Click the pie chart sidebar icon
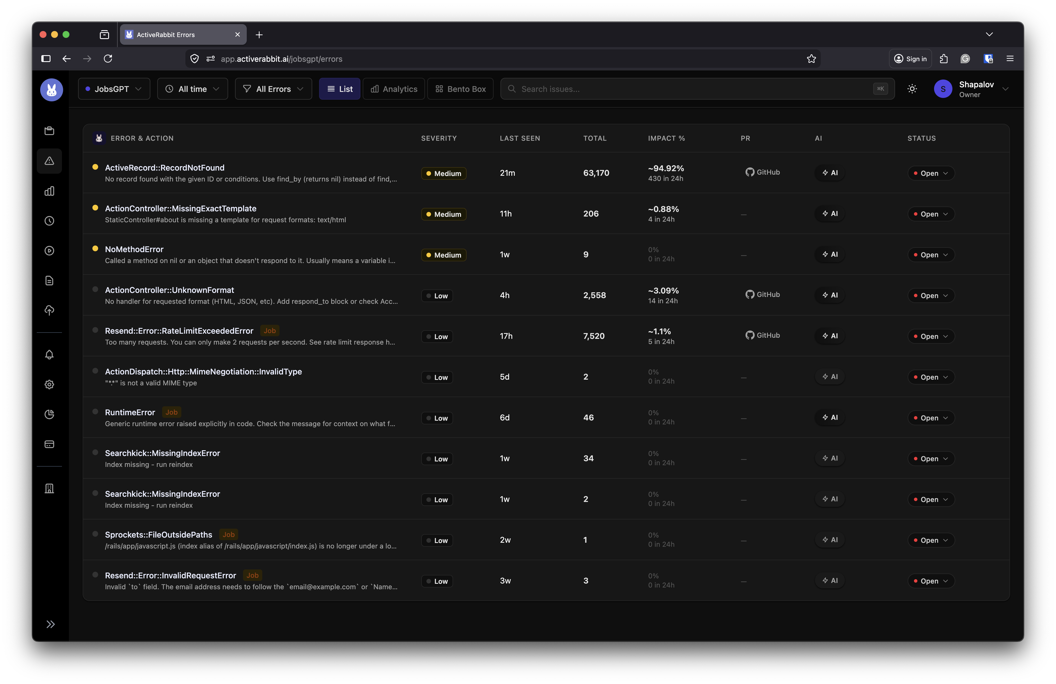1056x684 pixels. click(49, 414)
